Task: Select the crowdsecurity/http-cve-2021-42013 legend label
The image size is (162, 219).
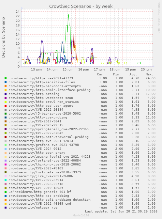Action: point(41,141)
